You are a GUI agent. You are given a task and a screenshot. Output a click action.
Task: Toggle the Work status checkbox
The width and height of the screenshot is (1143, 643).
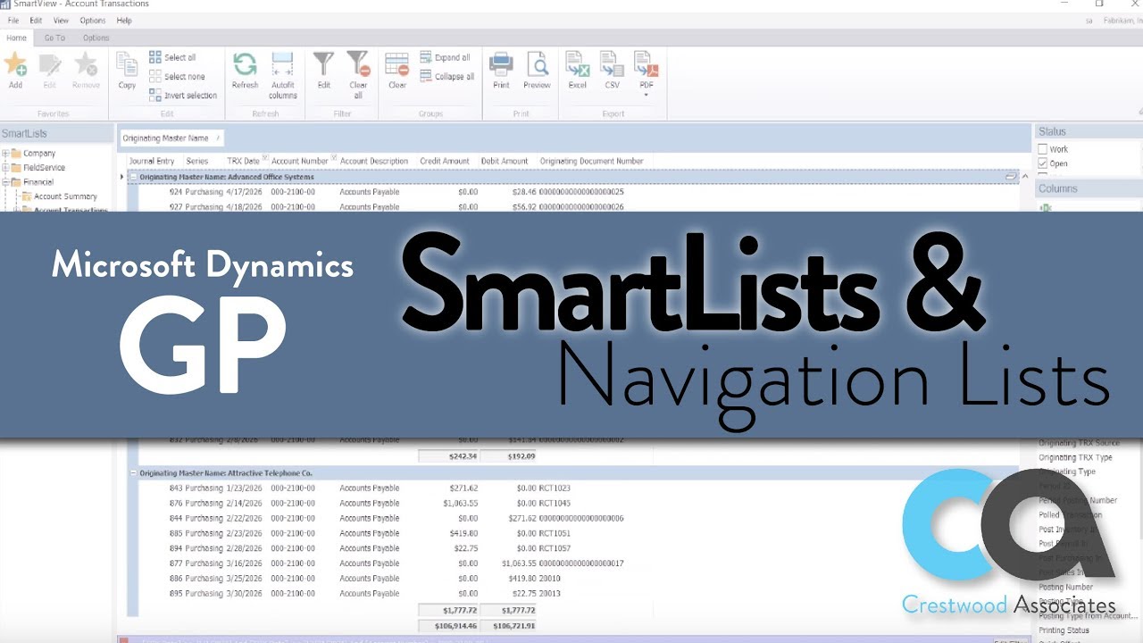[1042, 149]
